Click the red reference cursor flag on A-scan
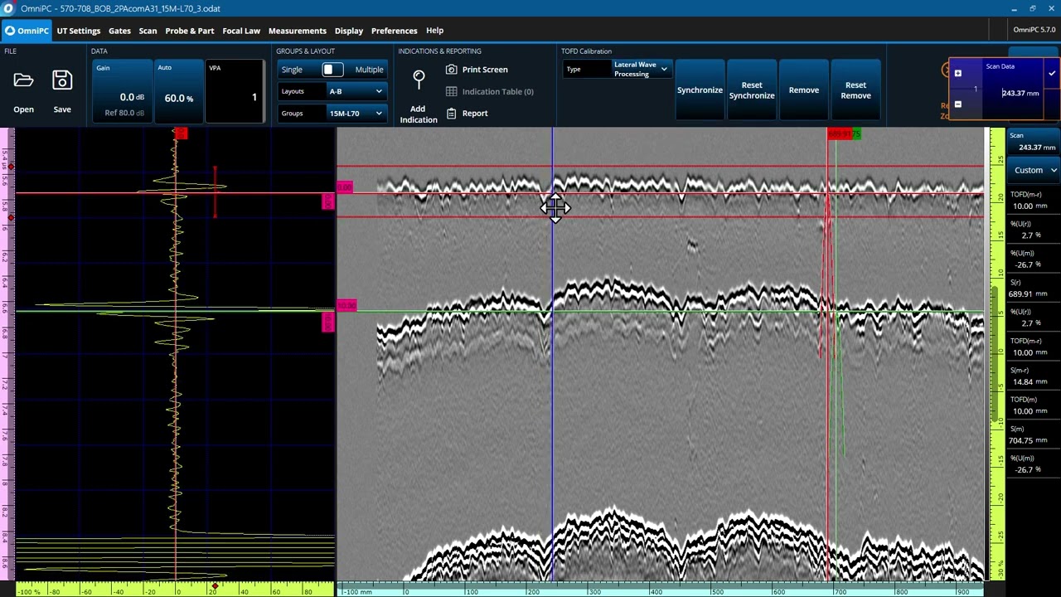This screenshot has height=597, width=1061. click(181, 133)
